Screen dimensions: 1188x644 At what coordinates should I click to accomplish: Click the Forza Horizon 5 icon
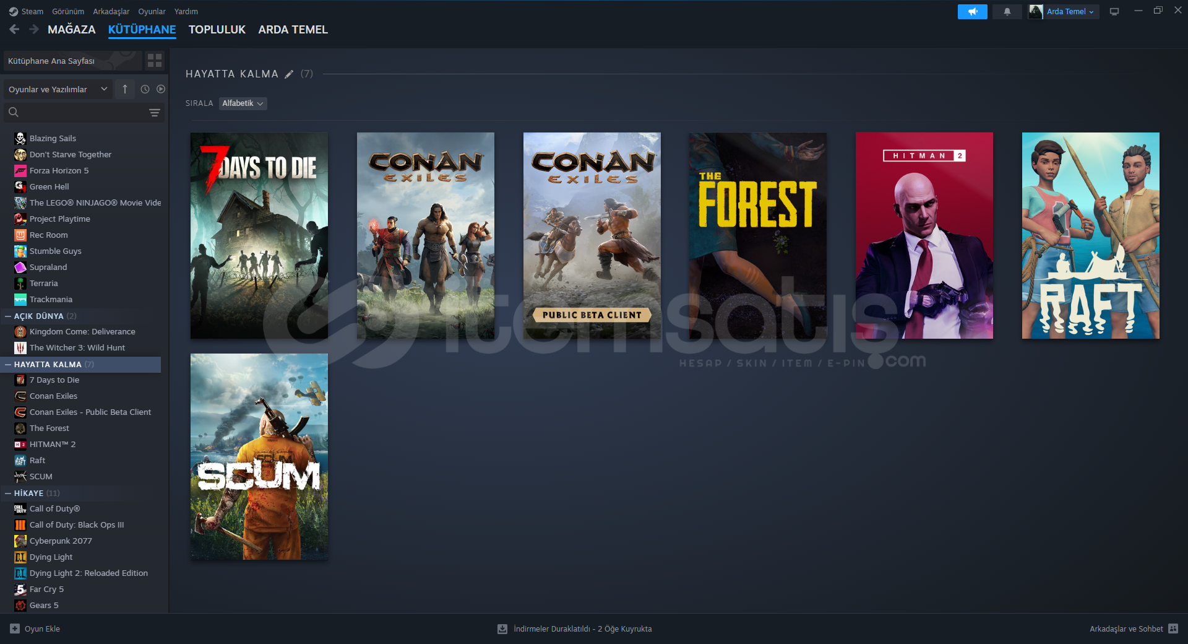[20, 170]
